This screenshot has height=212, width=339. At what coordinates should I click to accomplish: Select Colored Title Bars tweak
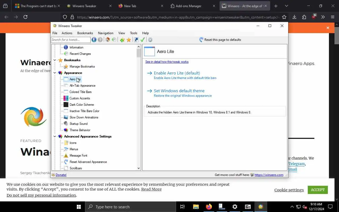click(81, 92)
